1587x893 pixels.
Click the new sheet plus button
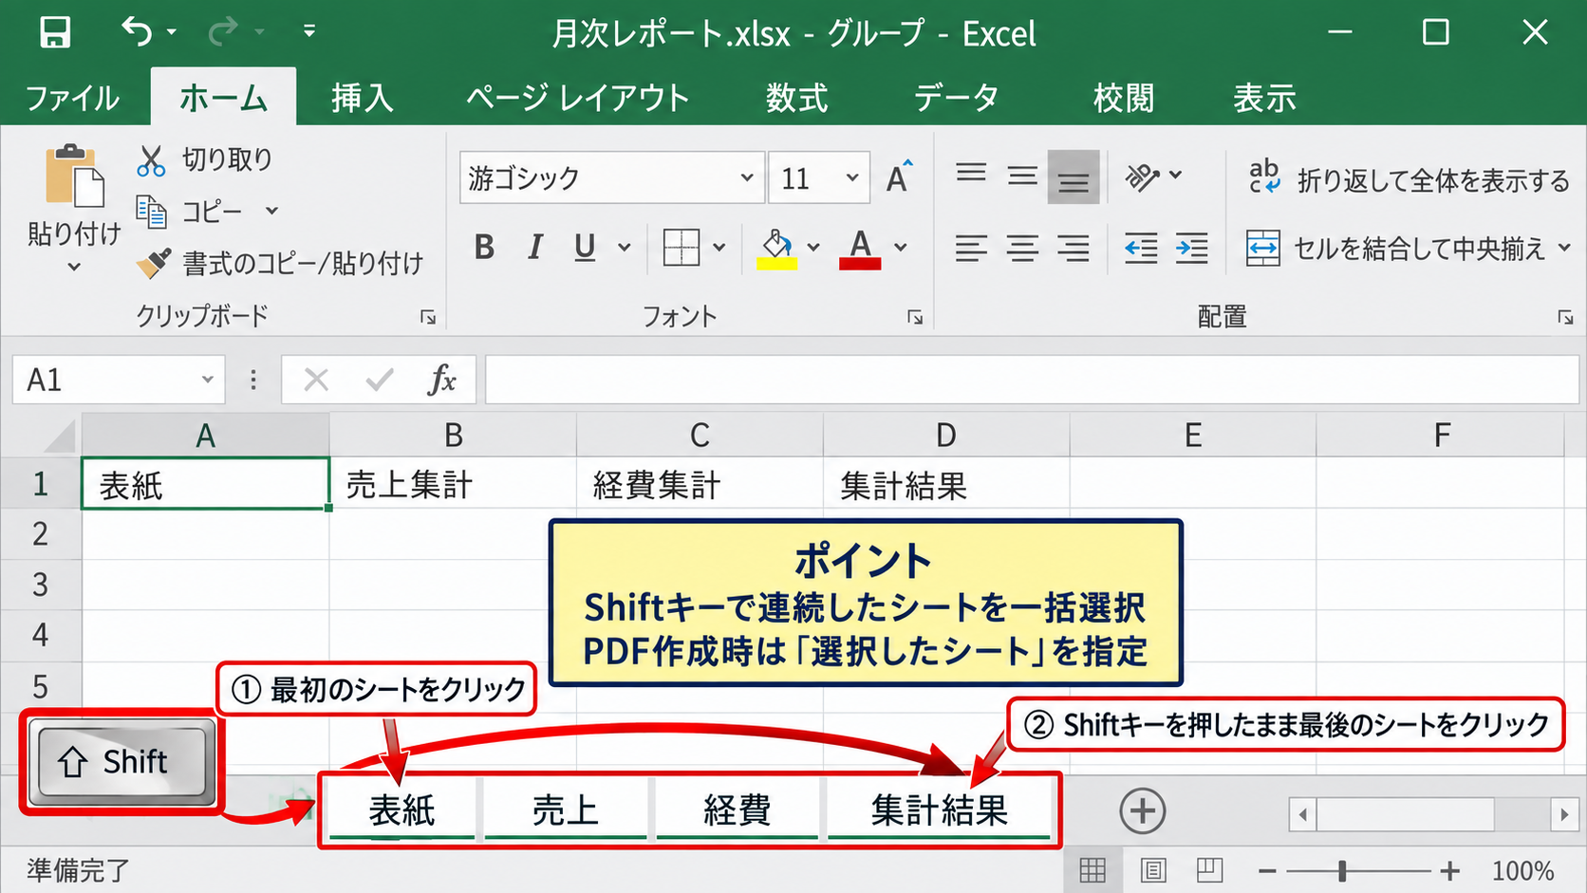(x=1142, y=810)
